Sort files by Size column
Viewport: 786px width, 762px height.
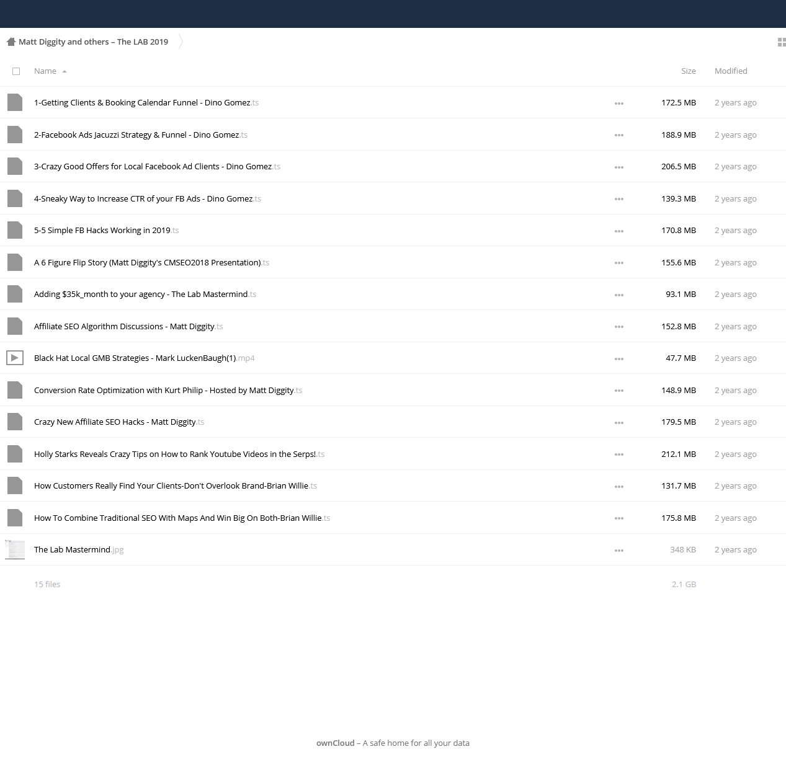[689, 71]
